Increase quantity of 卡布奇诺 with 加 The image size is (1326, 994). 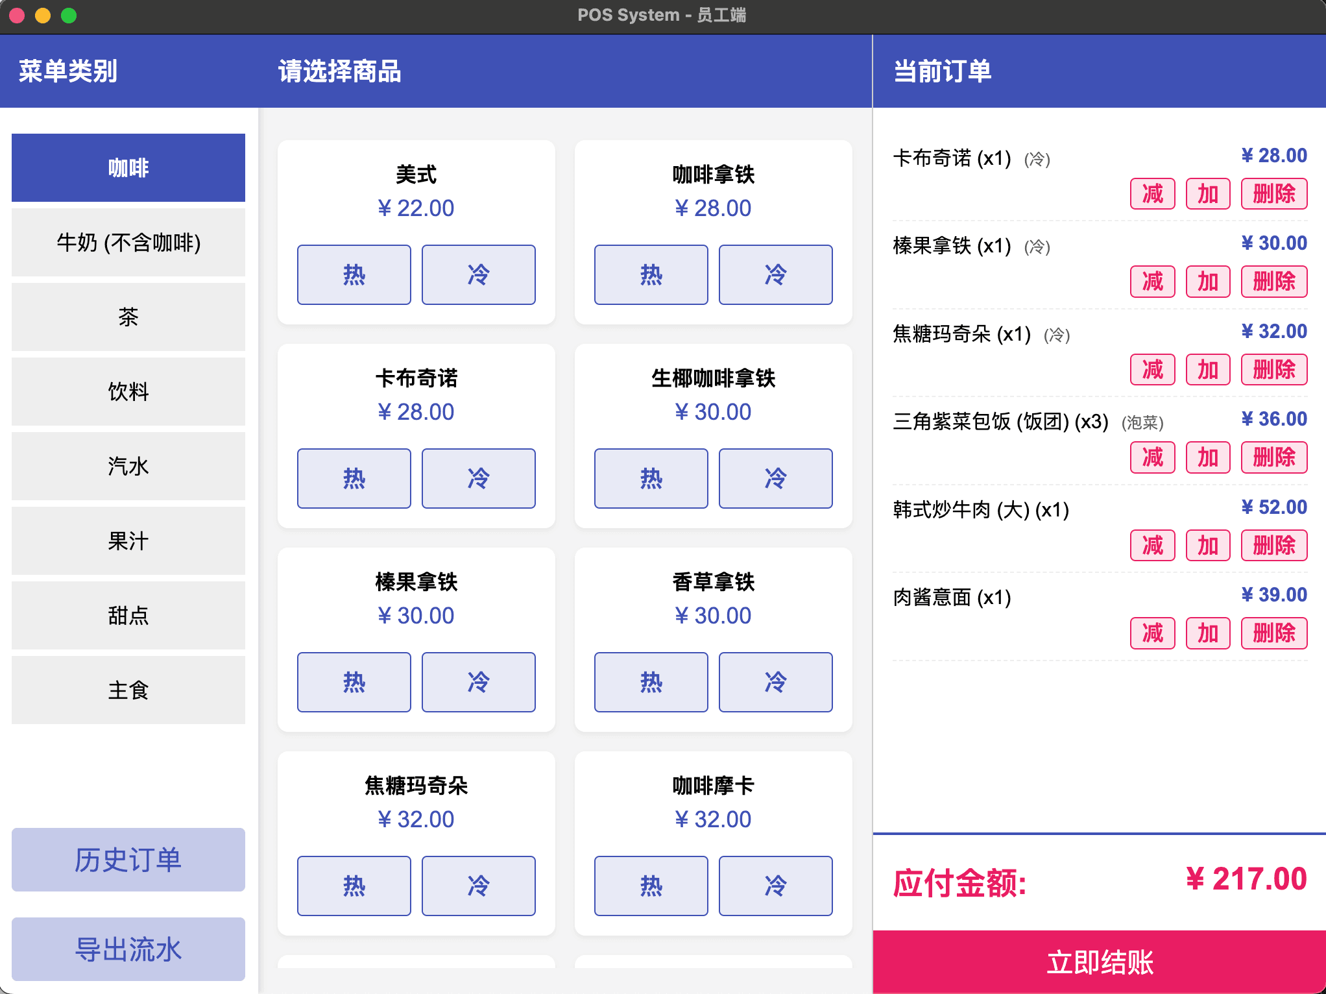pos(1207,193)
